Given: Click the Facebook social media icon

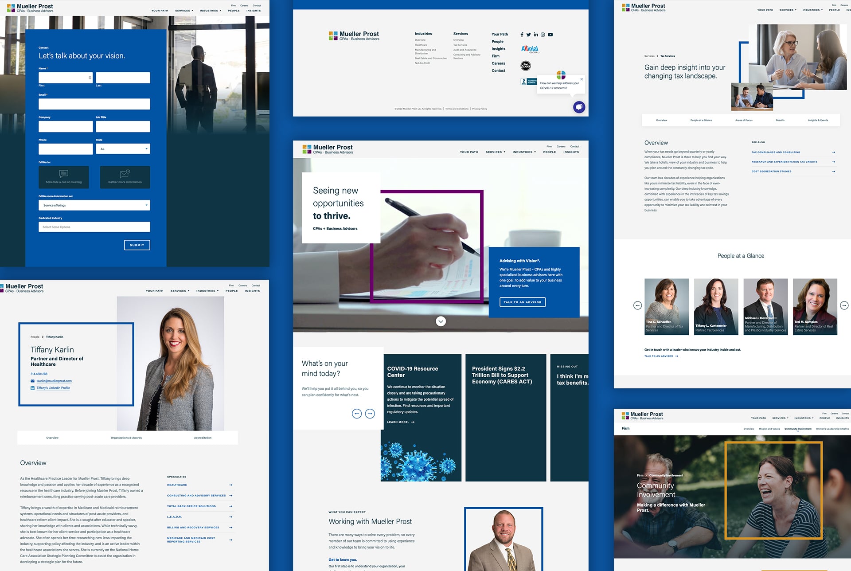Looking at the screenshot, I should (x=522, y=35).
